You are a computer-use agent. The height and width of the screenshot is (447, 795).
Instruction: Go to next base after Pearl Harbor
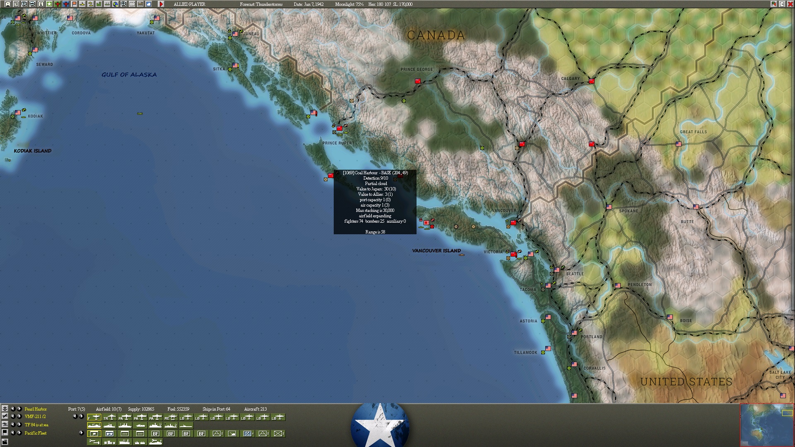coord(19,409)
